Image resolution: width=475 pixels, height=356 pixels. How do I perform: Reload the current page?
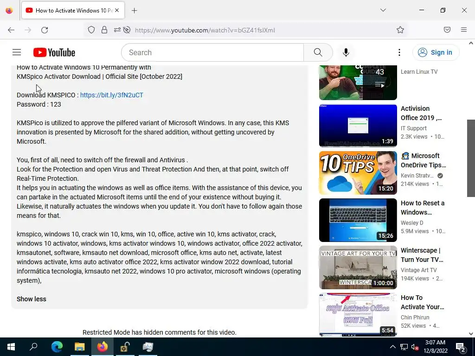[45, 30]
